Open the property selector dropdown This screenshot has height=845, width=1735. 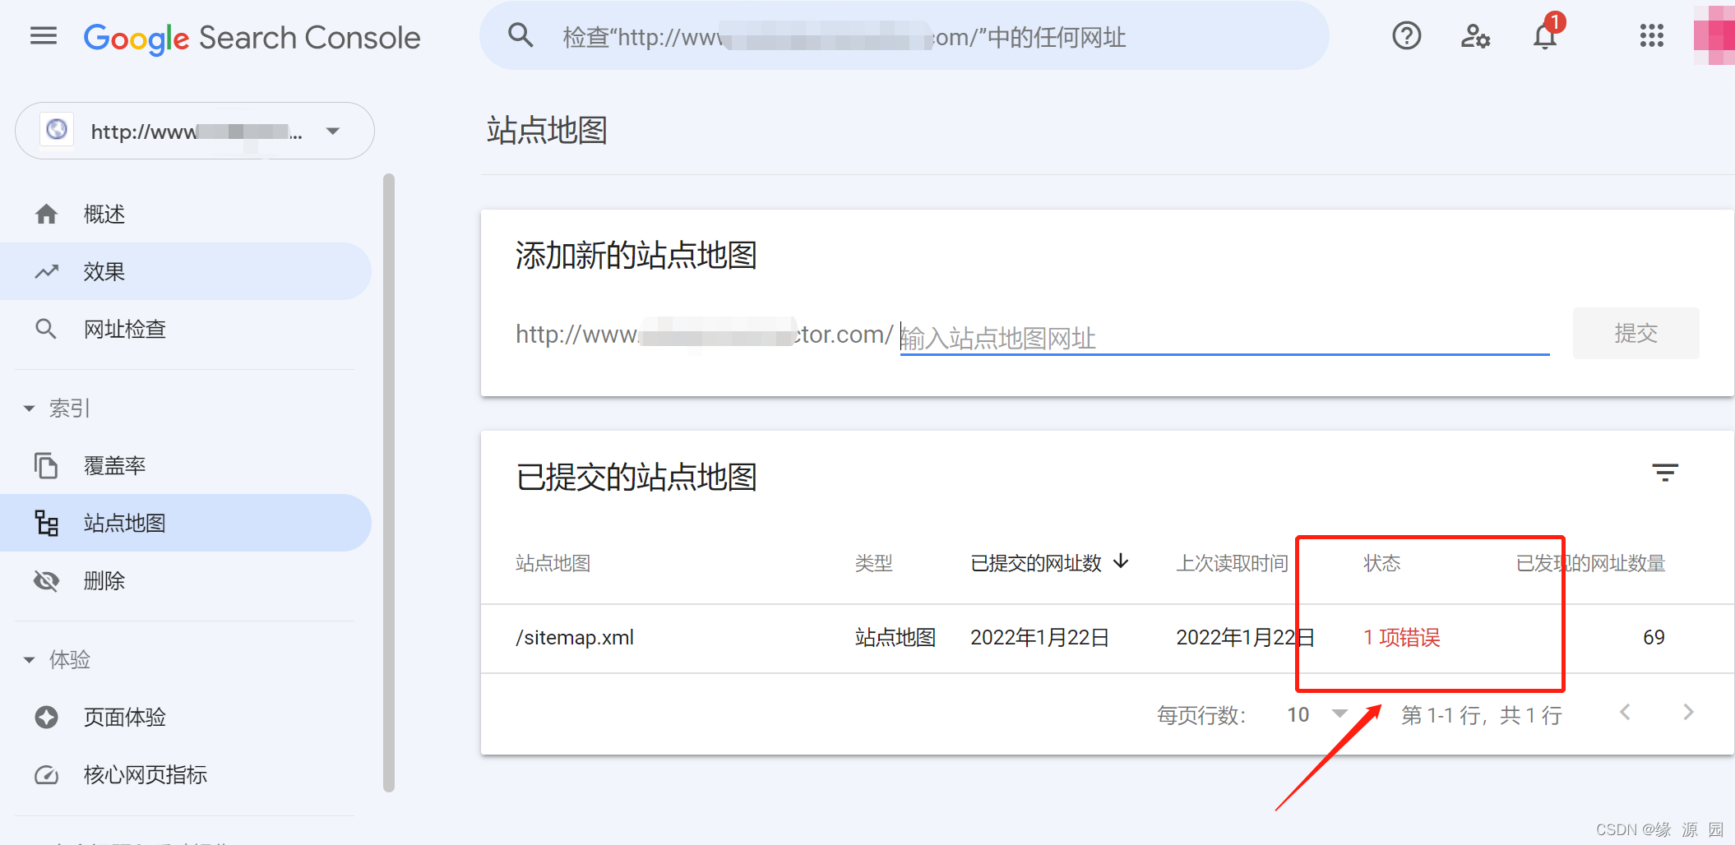[333, 131]
